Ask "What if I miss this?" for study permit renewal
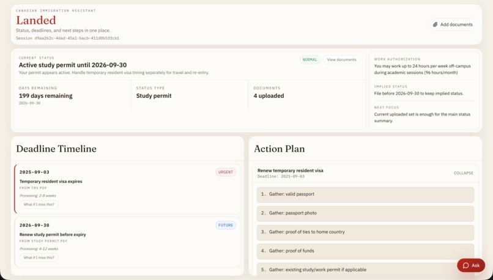The height and width of the screenshot is (280, 493). 39,257
